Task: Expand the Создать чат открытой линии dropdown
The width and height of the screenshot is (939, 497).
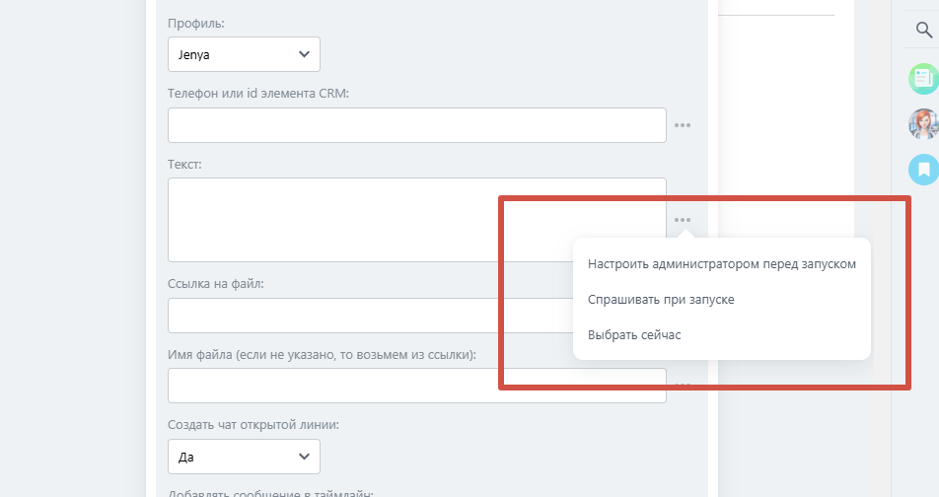Action: point(244,457)
